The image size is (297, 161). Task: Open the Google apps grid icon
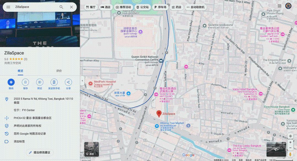pos(279,5)
